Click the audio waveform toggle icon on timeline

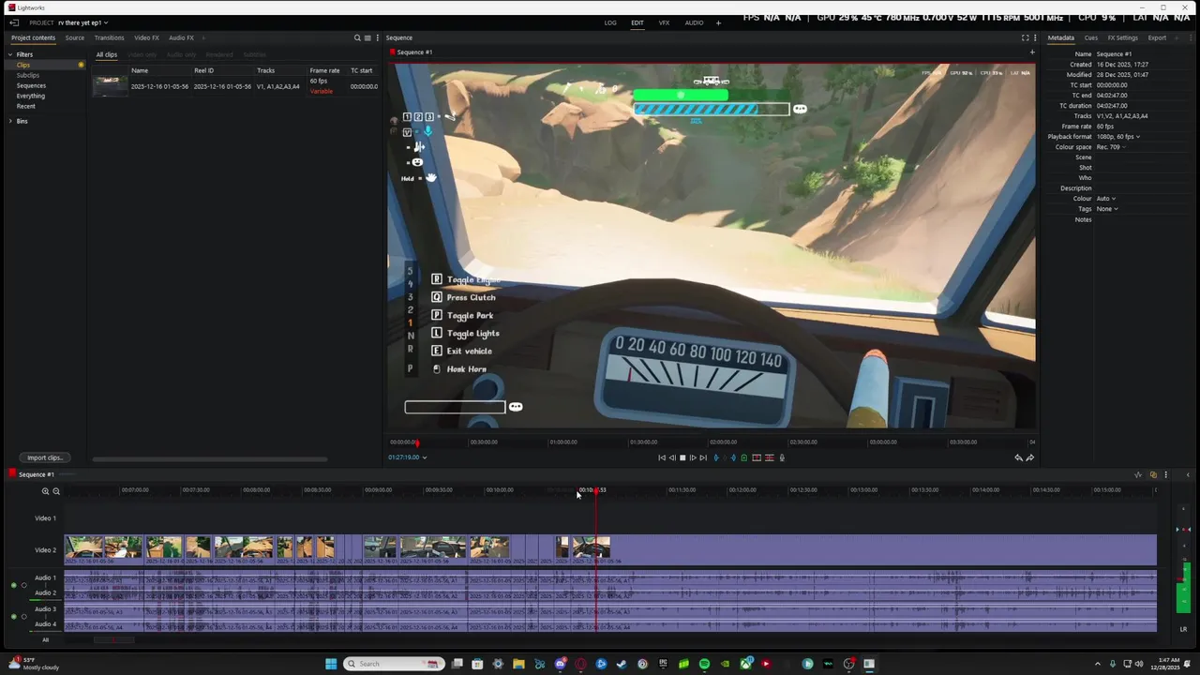pyautogui.click(x=1138, y=474)
